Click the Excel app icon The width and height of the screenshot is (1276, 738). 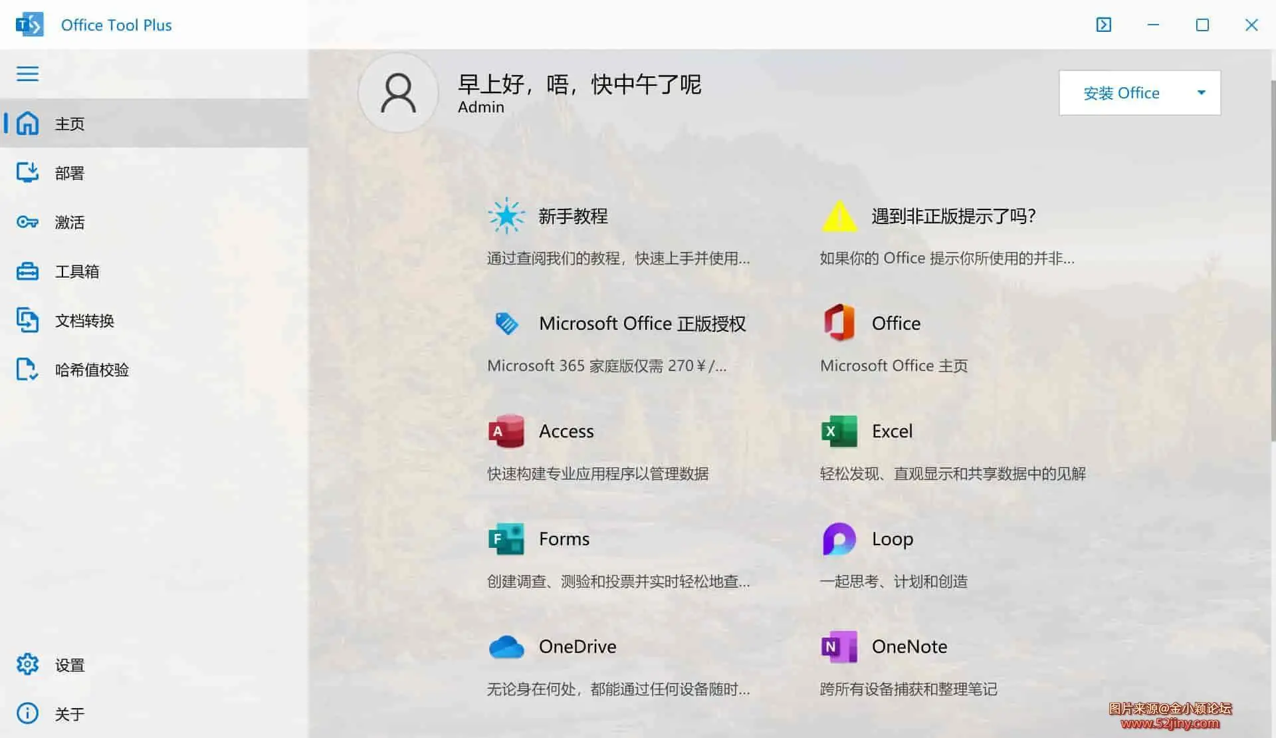839,431
